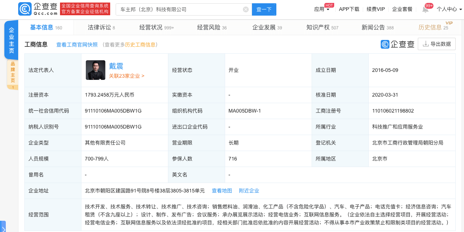
Task: Expand 关联23家企业 link arrow
Action: (x=127, y=76)
